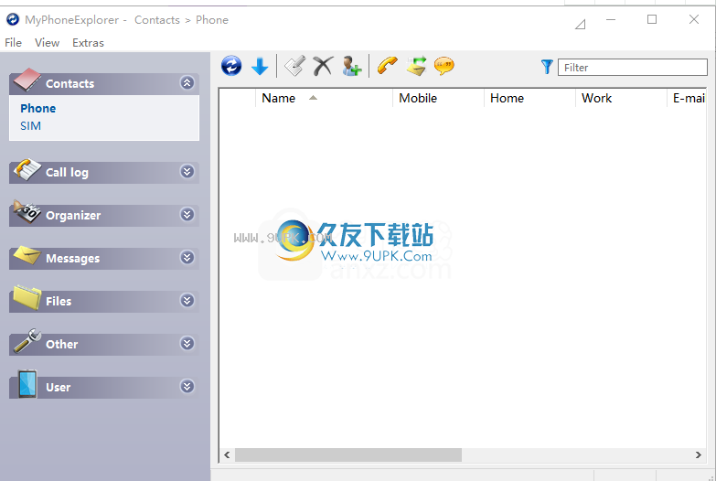Image resolution: width=716 pixels, height=481 pixels.
Task: Click the chat speech bubble icon
Action: click(444, 66)
